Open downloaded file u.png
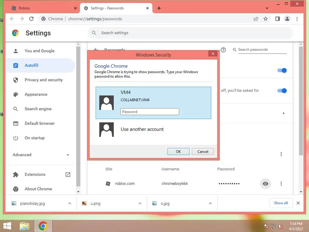The image size is (309, 232). click(x=95, y=203)
